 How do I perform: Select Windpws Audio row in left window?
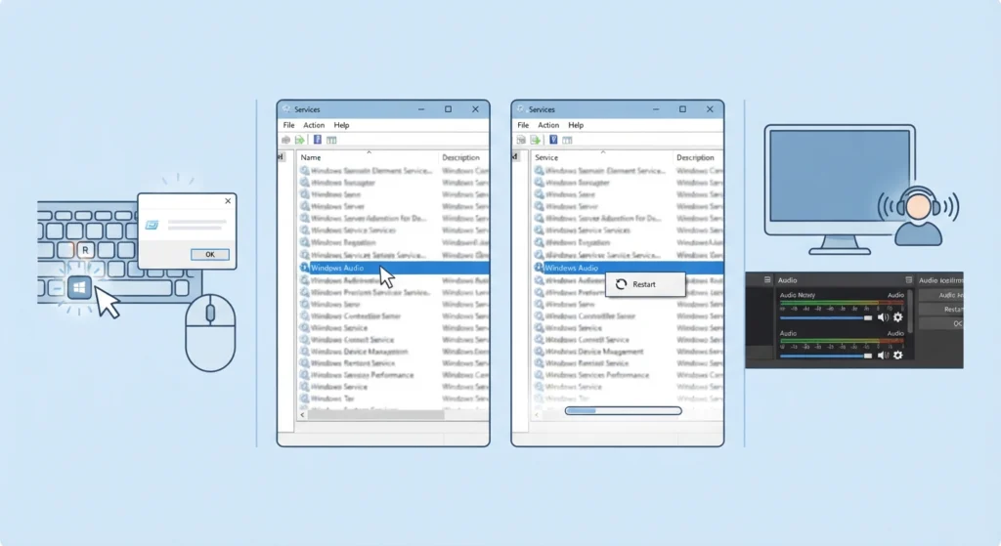tap(394, 268)
